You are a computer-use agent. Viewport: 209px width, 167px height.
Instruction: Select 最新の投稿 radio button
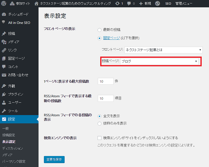[x=100, y=30]
